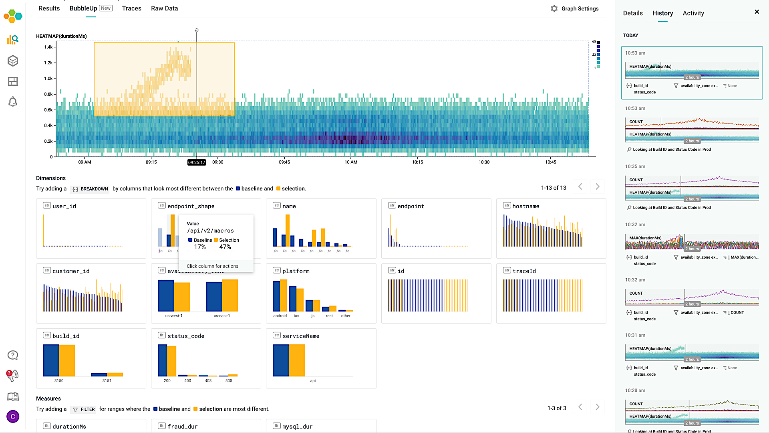Go to next Dimensions page chevron
This screenshot has width=769, height=433.
(x=597, y=187)
